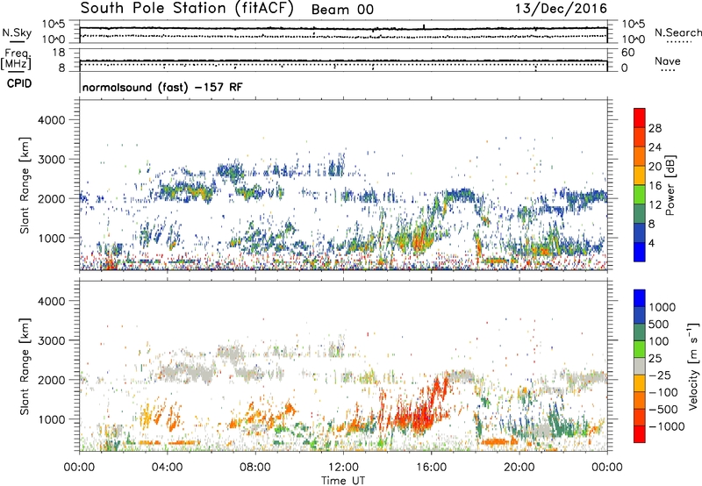Click '-1000' on the velocity scale
702x486 pixels.
coord(666,426)
